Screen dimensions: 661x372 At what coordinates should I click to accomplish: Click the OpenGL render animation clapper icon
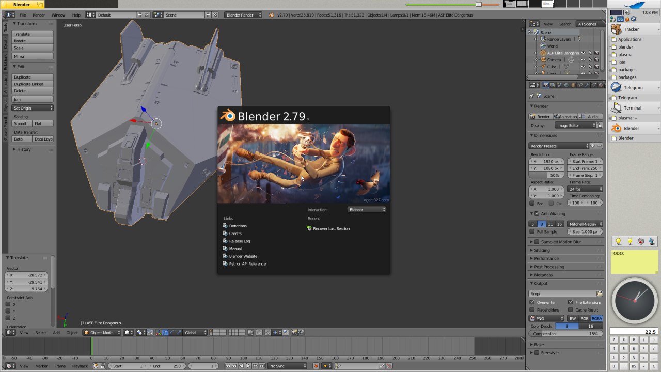pos(301,332)
